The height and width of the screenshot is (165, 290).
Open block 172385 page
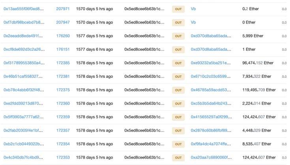click(63, 63)
